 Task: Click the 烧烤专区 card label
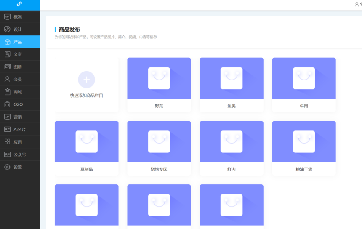click(x=159, y=169)
